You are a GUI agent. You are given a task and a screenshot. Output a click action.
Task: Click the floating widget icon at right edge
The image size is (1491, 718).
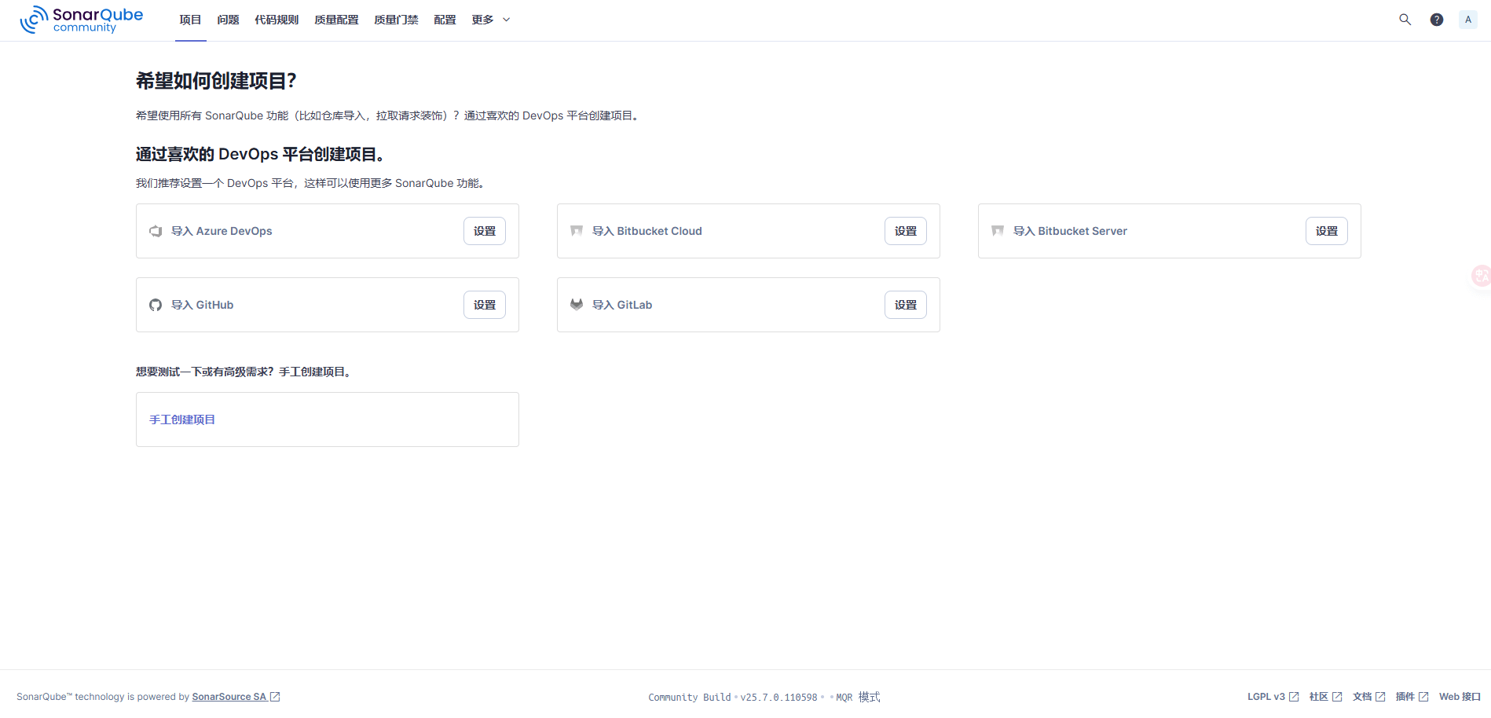click(1481, 276)
